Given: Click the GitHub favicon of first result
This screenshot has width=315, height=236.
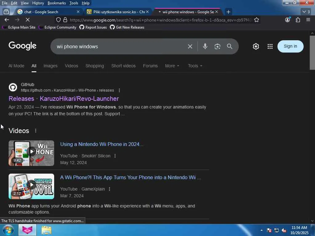Looking at the screenshot, I should click(x=13, y=87).
